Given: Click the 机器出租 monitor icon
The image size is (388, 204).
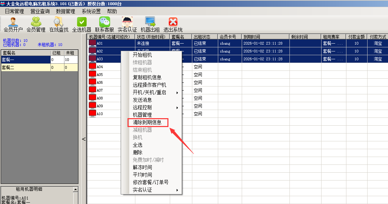Looking at the screenshot, I should [150, 22].
